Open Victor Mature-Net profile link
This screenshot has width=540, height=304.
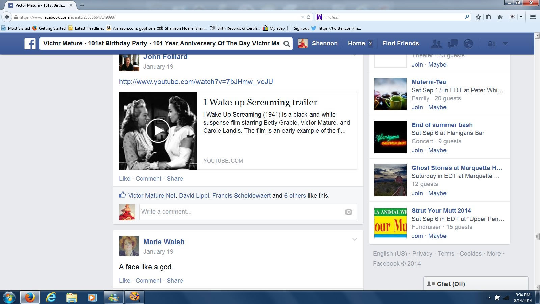click(152, 196)
